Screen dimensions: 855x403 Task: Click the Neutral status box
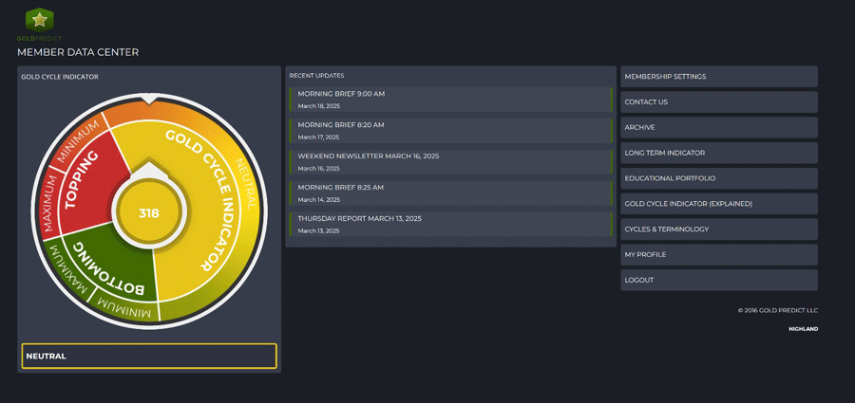click(149, 357)
